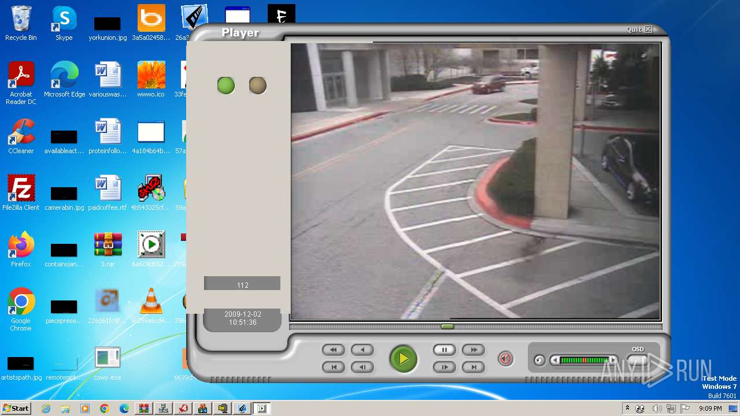Click the 112 frame counter field
The image size is (740, 416).
[242, 284]
